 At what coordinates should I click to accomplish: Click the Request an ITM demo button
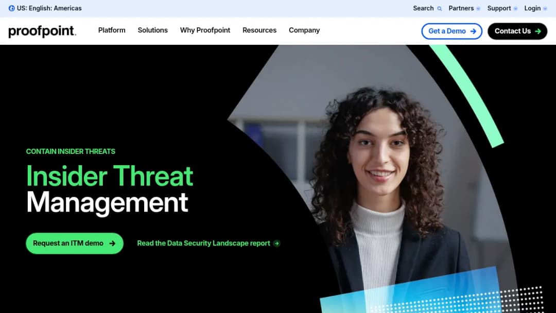coord(75,243)
